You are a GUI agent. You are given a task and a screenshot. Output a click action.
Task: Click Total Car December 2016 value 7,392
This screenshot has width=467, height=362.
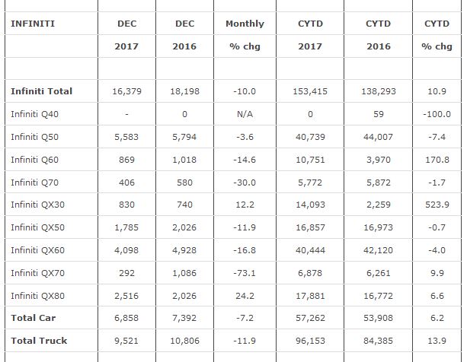click(x=184, y=319)
